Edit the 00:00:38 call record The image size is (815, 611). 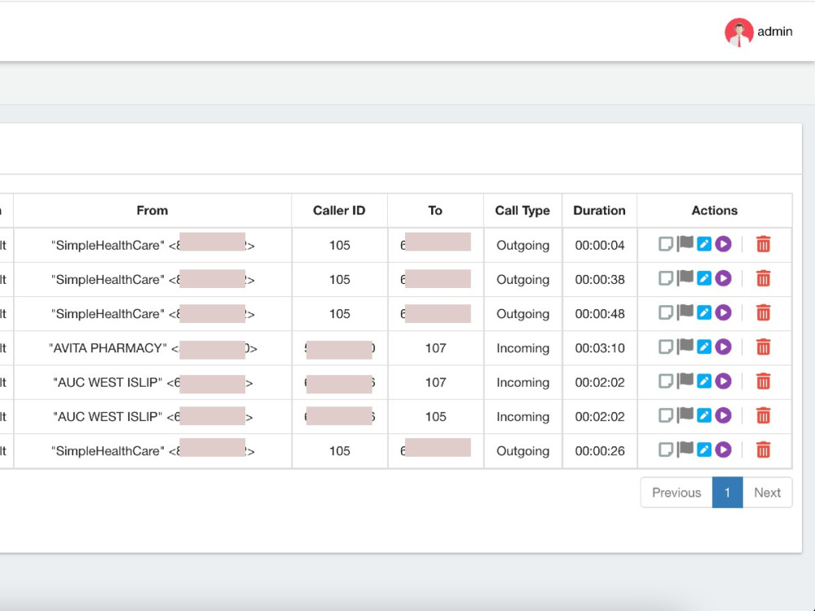pos(704,278)
